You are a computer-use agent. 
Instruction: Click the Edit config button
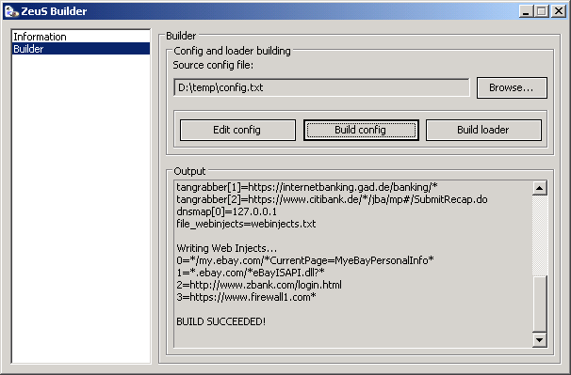coord(237,130)
